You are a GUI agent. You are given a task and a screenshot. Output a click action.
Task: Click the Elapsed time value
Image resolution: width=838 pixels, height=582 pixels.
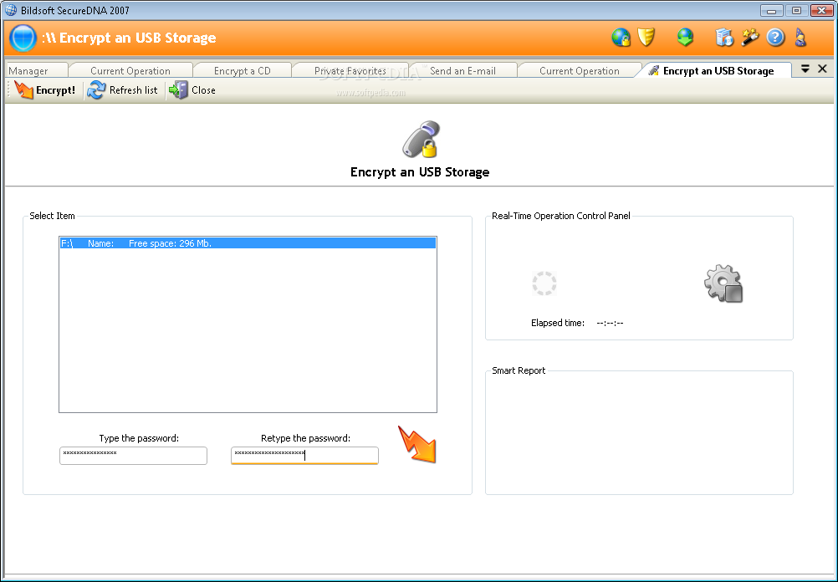click(x=610, y=323)
